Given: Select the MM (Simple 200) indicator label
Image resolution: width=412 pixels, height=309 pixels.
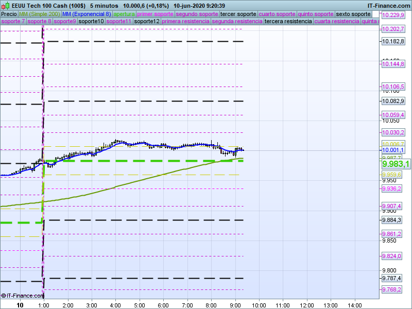Looking at the screenshot, I should [x=36, y=14].
